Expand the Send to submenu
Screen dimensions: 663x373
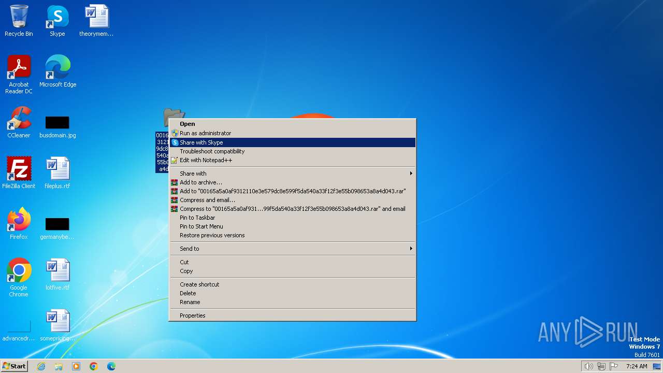(293, 249)
